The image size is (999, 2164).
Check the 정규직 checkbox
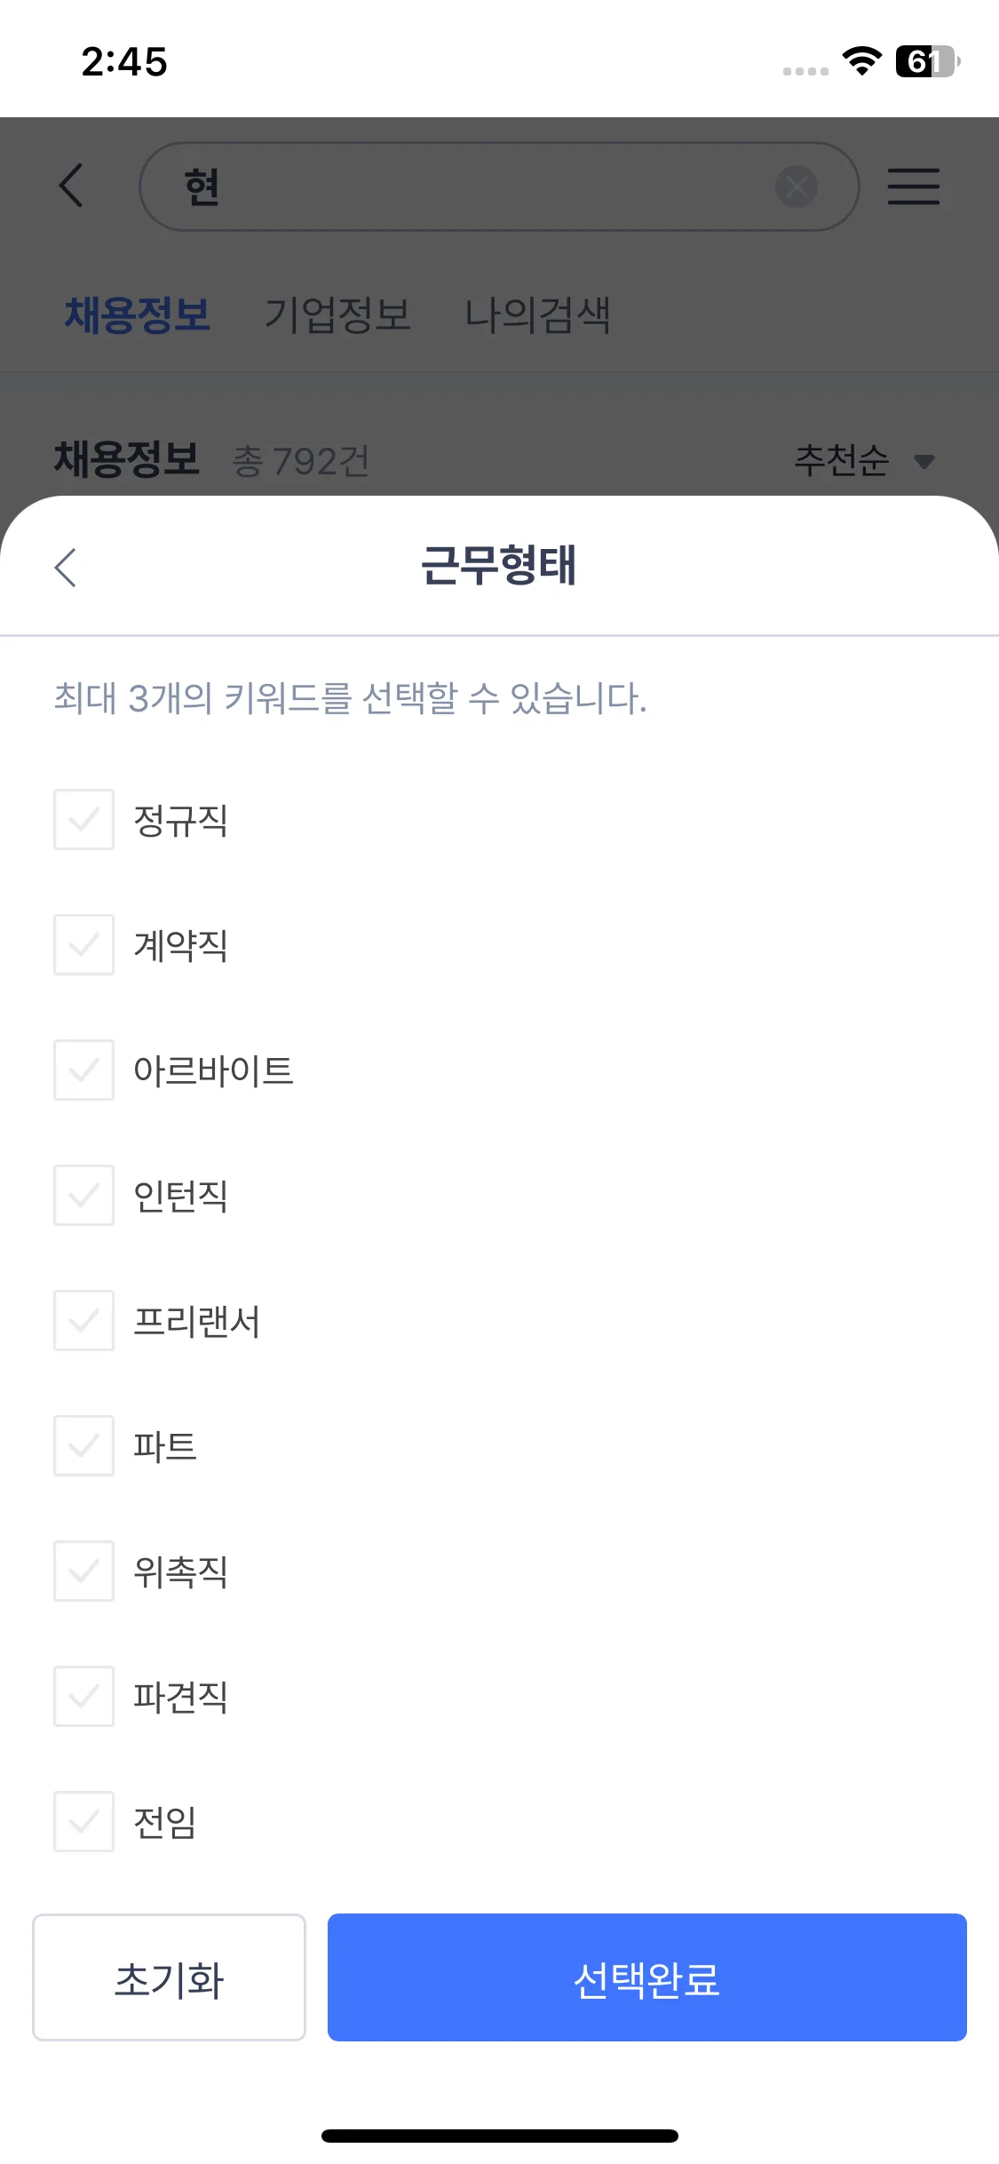[x=84, y=819]
